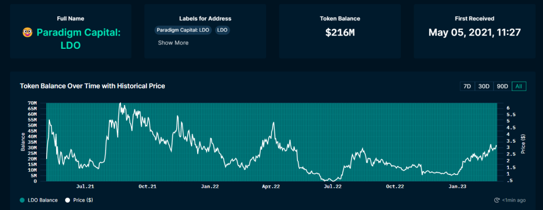543x210 pixels.
Task: Select the 30D time range
Action: (x=484, y=86)
